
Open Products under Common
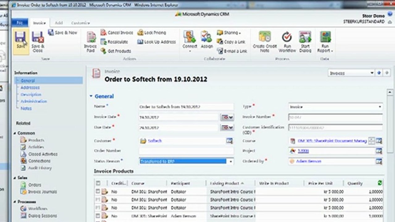tap(32, 140)
